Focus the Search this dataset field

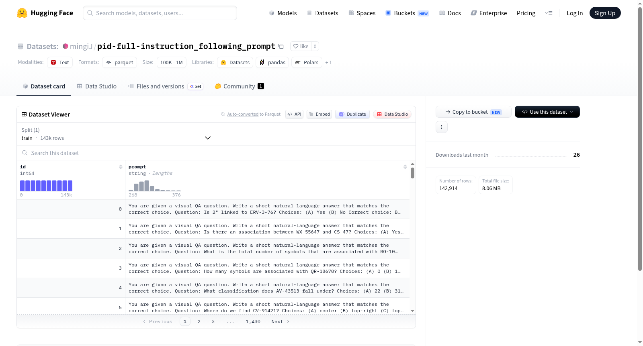(216, 153)
